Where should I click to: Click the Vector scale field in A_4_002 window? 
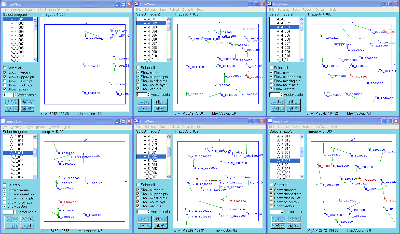coord(142,95)
